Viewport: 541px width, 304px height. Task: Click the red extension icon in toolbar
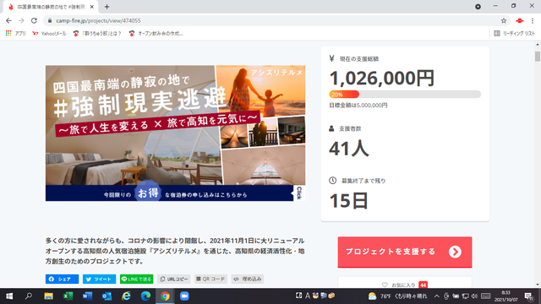(x=519, y=20)
